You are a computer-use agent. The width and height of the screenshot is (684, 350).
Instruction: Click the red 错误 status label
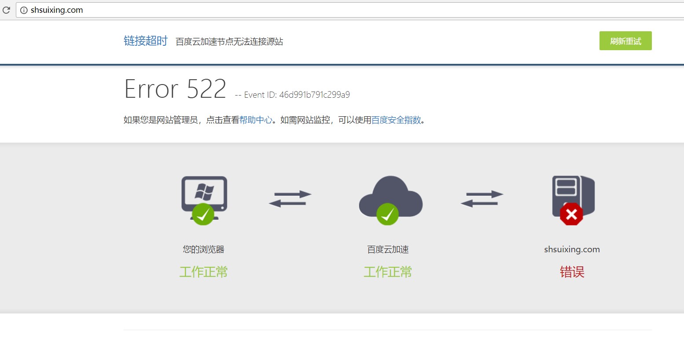[x=572, y=272]
